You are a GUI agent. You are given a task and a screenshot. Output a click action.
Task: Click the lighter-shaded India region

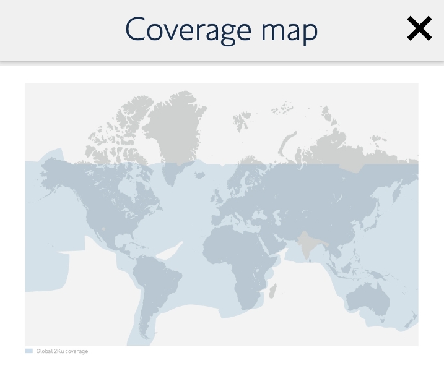tap(305, 244)
